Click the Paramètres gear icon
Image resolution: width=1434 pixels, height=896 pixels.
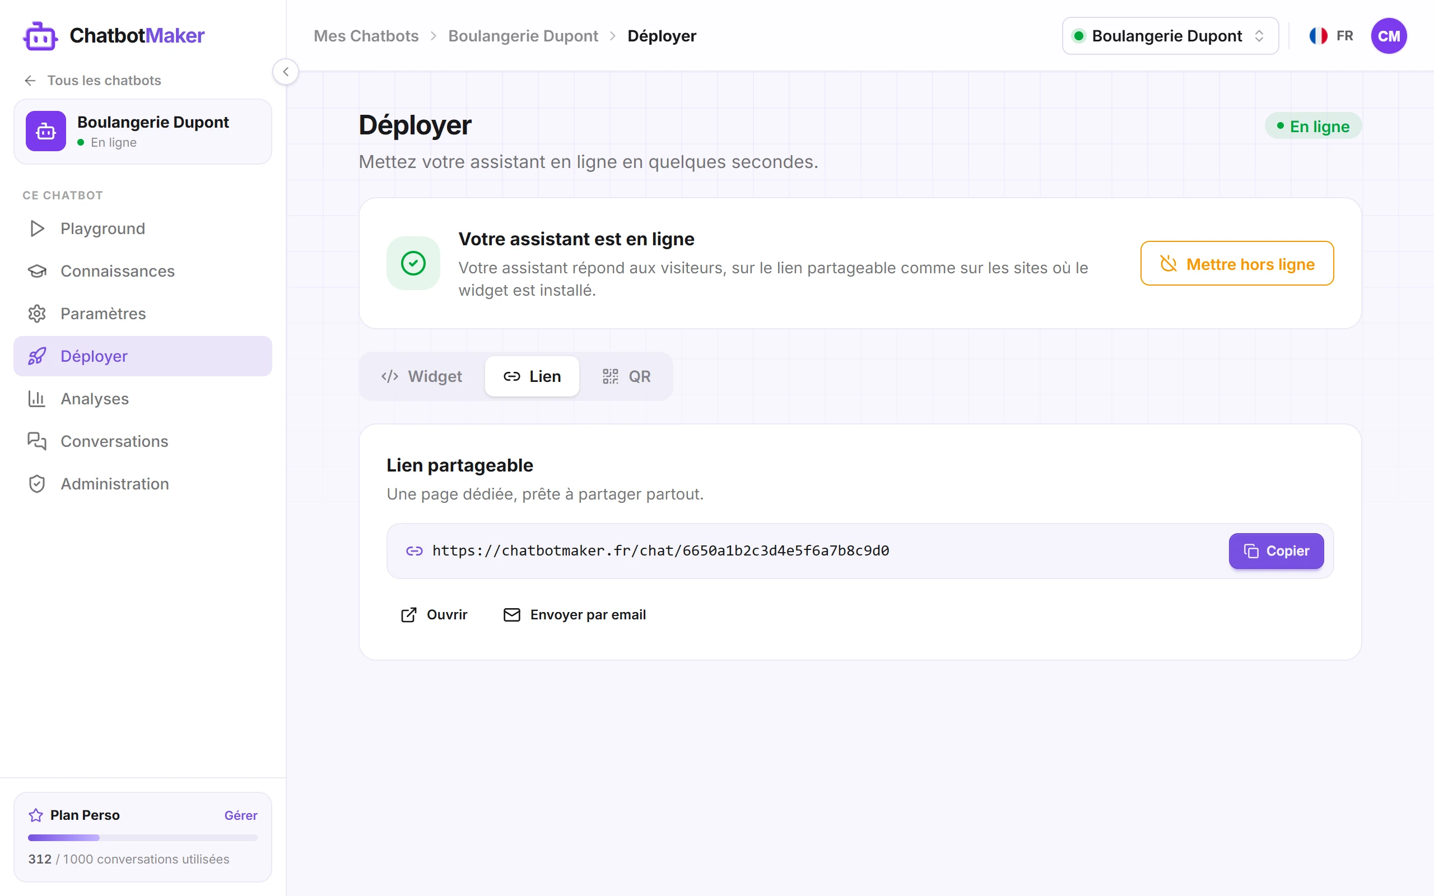pyautogui.click(x=37, y=314)
